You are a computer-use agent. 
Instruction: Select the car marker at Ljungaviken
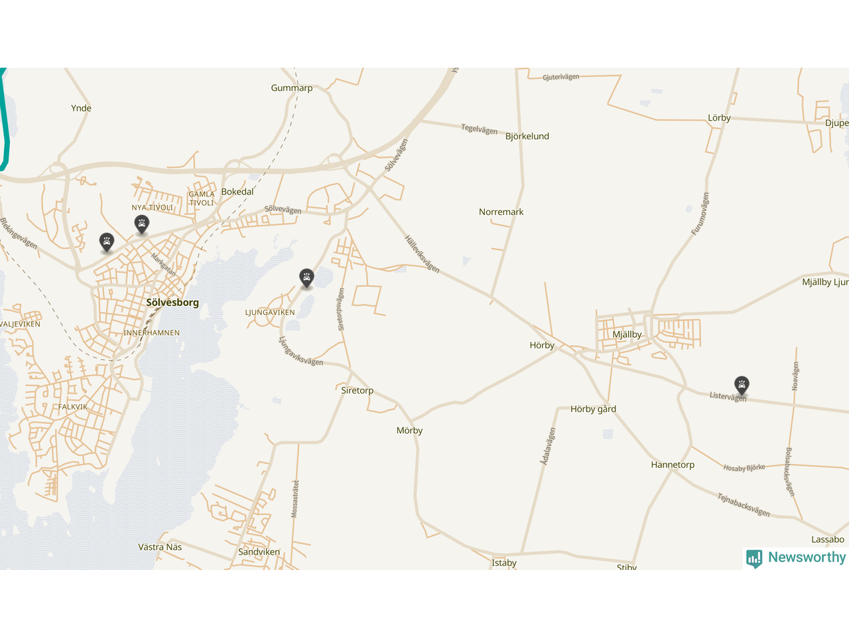306,277
